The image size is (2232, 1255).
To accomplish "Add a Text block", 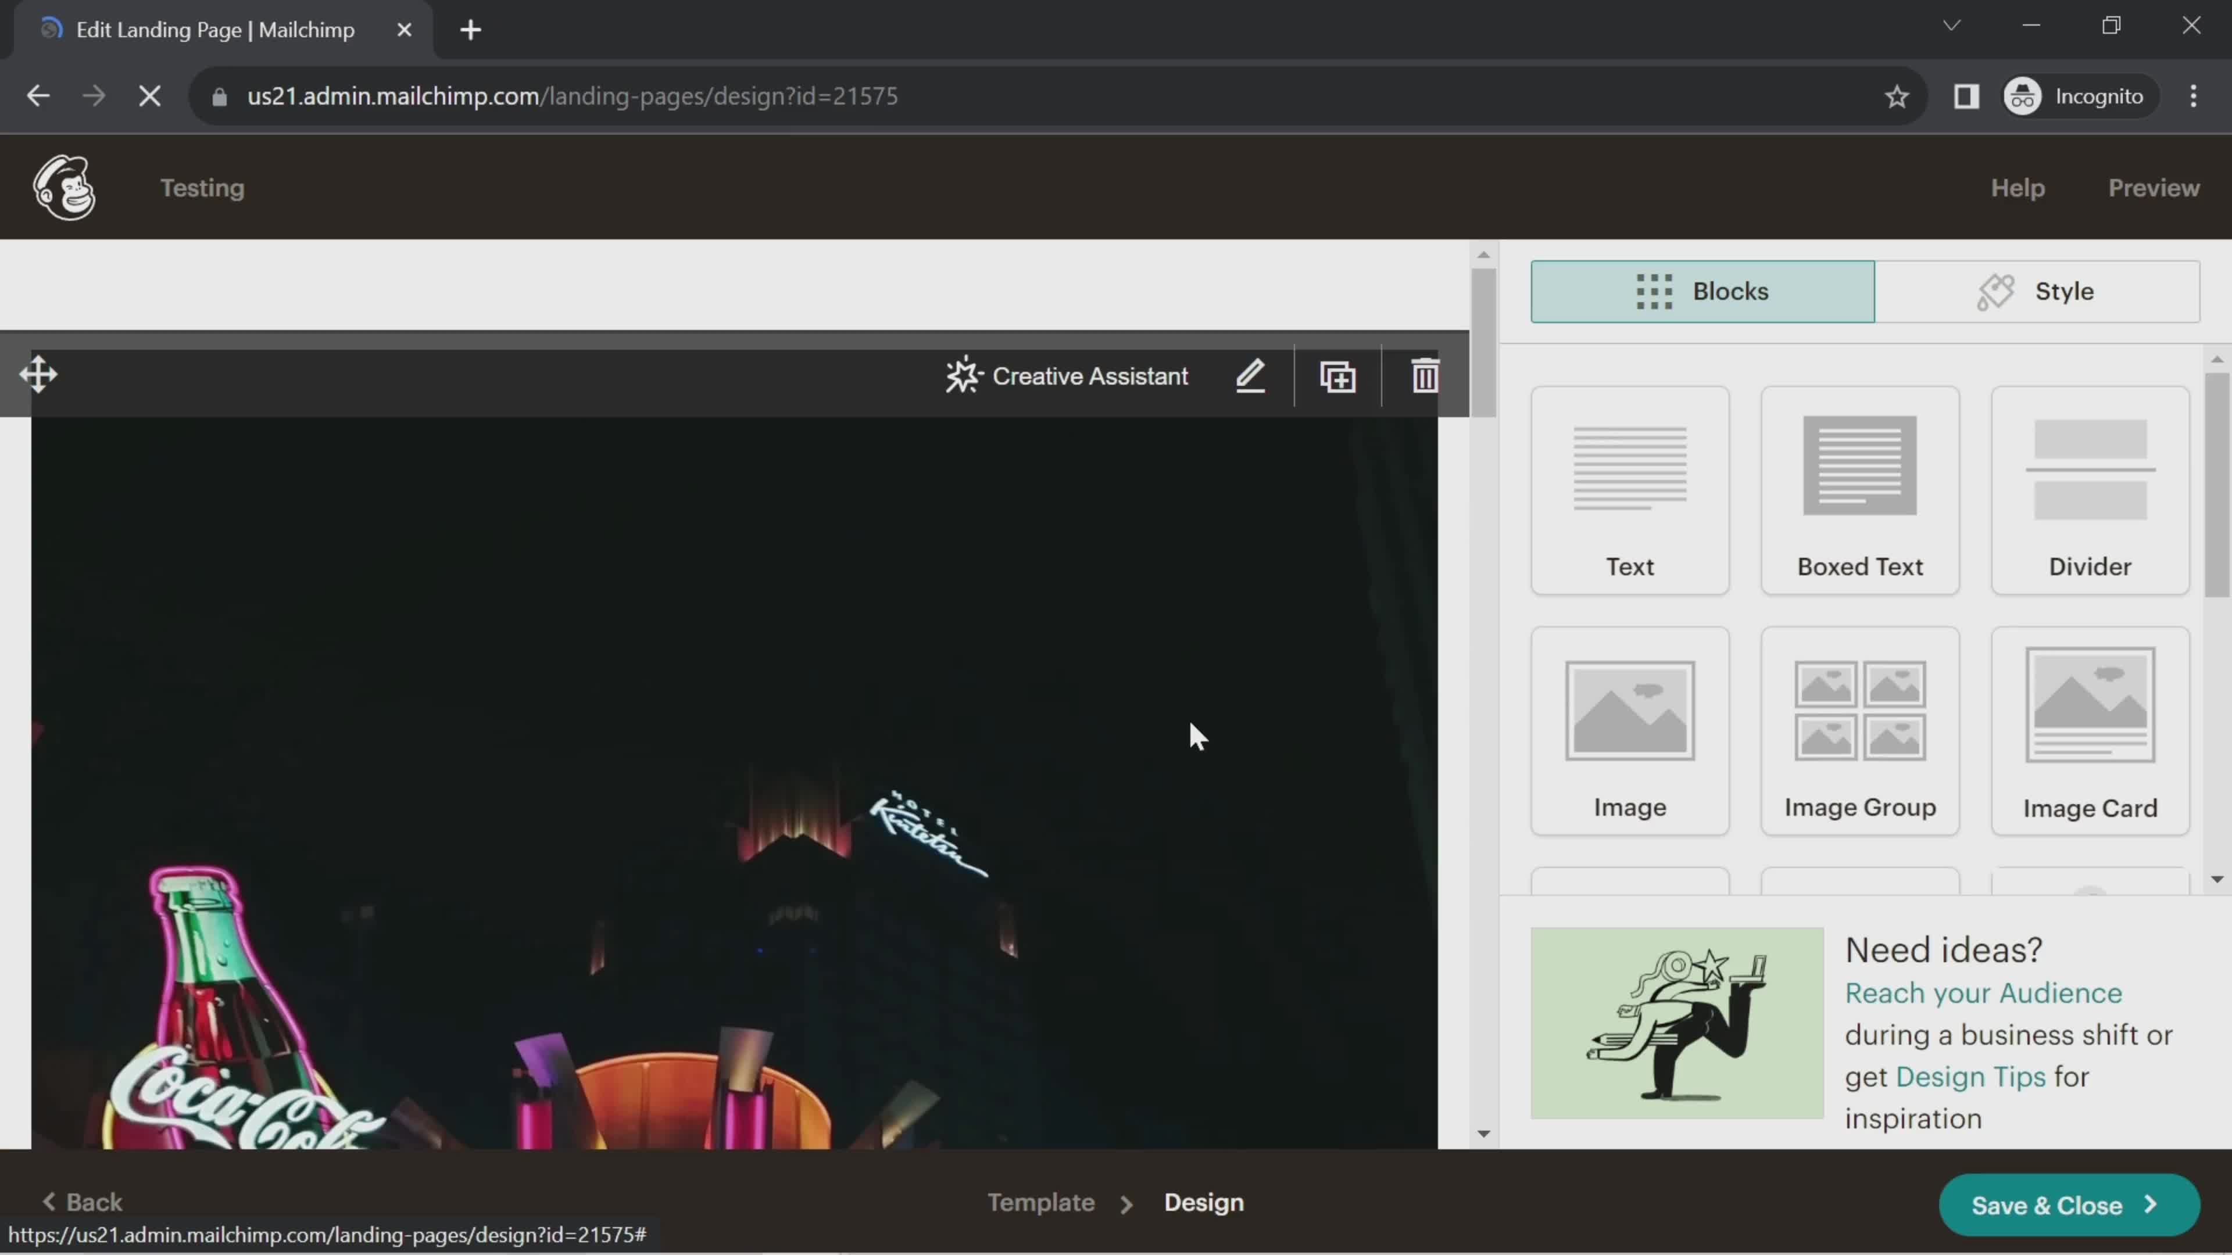I will (x=1630, y=491).
